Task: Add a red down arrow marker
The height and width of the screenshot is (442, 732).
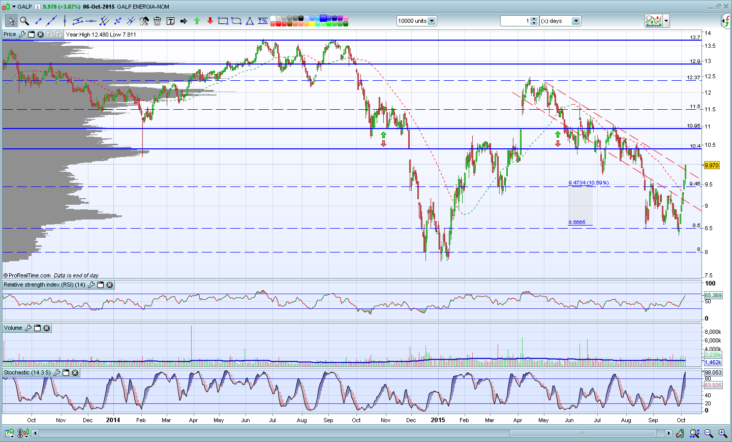Action: coord(210,21)
